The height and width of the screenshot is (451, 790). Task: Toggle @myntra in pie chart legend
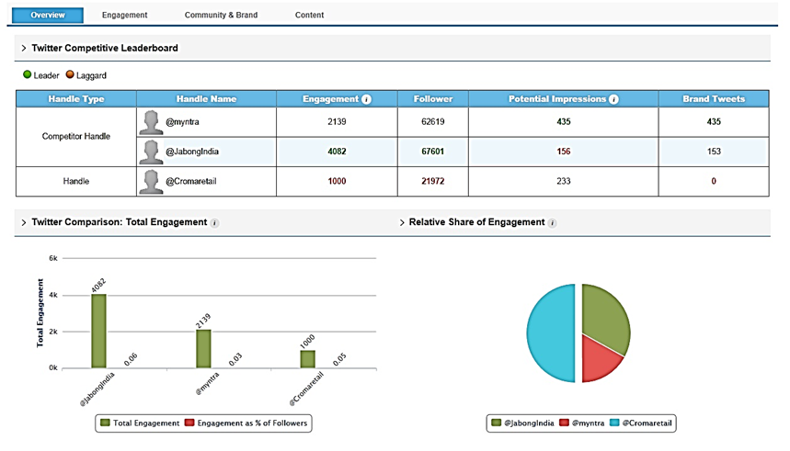[x=582, y=423]
